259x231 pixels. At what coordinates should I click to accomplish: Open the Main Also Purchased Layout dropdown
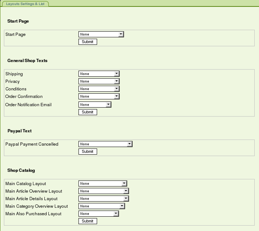point(98,214)
